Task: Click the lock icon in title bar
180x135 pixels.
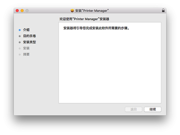Action: (163, 10)
